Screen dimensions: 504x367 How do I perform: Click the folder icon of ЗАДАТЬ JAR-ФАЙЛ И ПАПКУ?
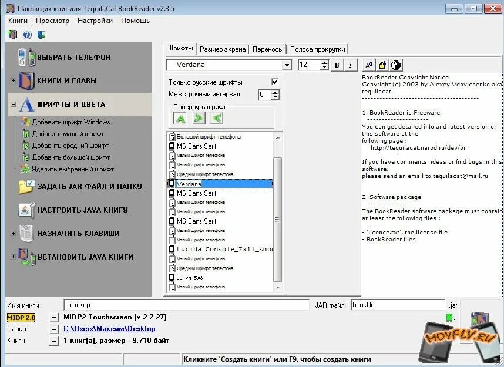pyautogui.click(x=26, y=187)
